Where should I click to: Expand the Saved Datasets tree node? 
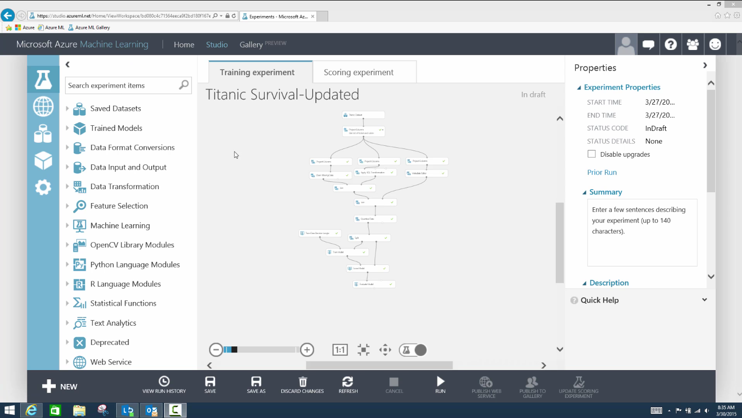point(67,108)
